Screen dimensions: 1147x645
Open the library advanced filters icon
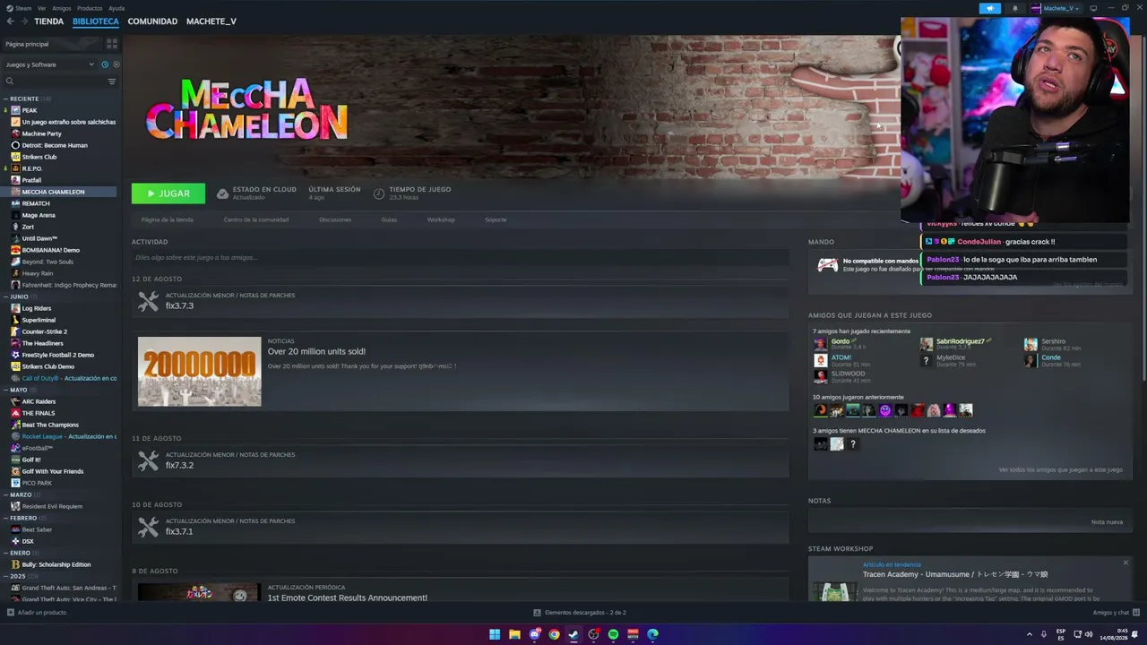pyautogui.click(x=112, y=82)
